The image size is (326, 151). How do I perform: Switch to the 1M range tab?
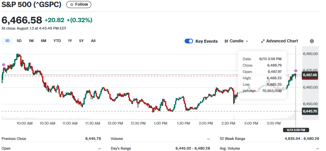pos(31,41)
